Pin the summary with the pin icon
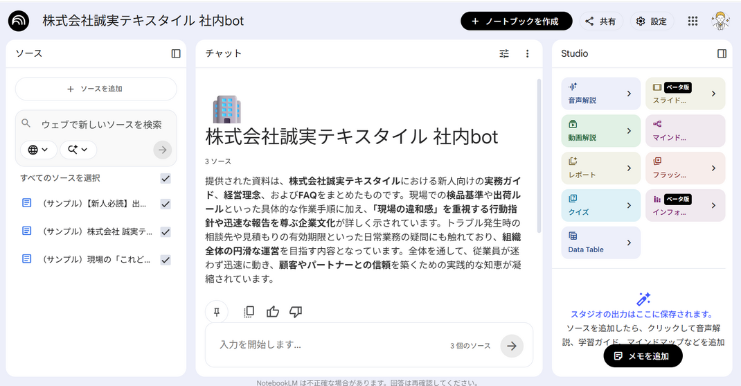The height and width of the screenshot is (386, 741). [217, 312]
